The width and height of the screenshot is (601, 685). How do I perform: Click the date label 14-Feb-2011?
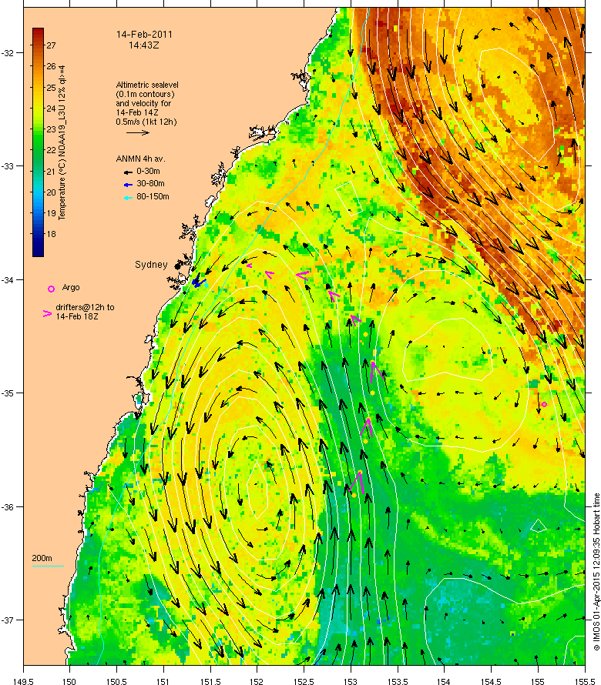coord(144,34)
